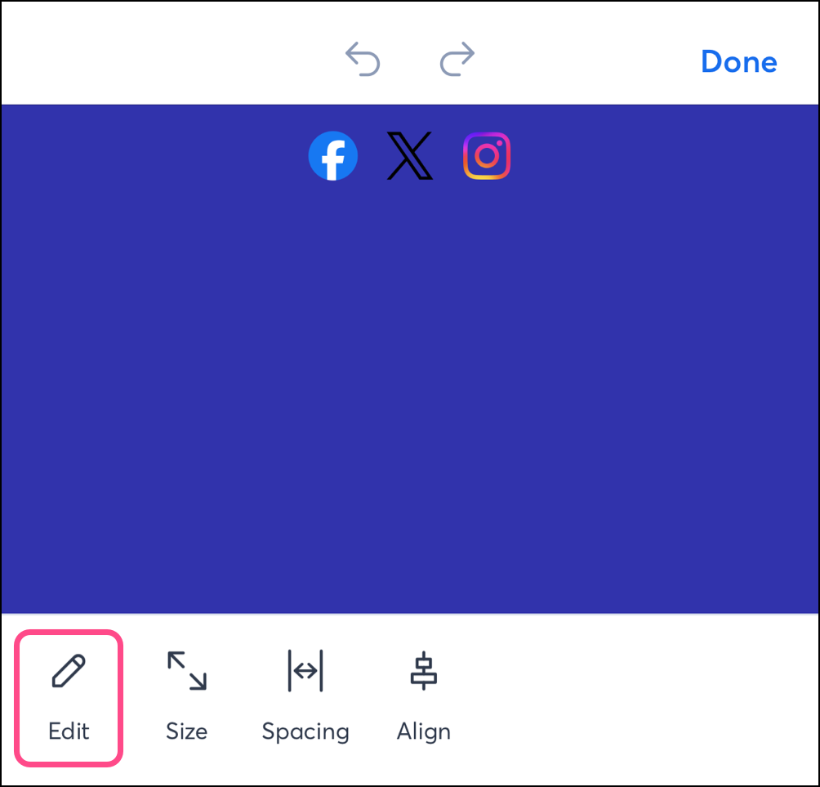Click the Instagram gradient logo

point(487,155)
